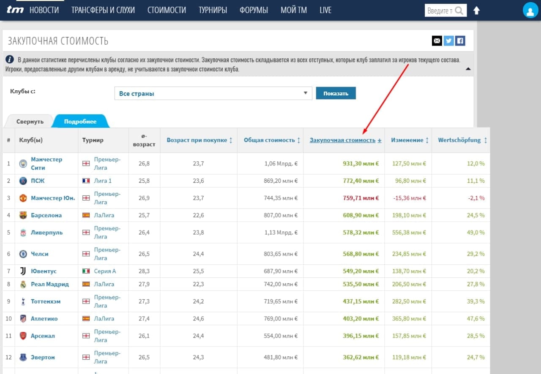Click the Liverpool crest icon
This screenshot has width=541, height=374.
[x=23, y=233]
